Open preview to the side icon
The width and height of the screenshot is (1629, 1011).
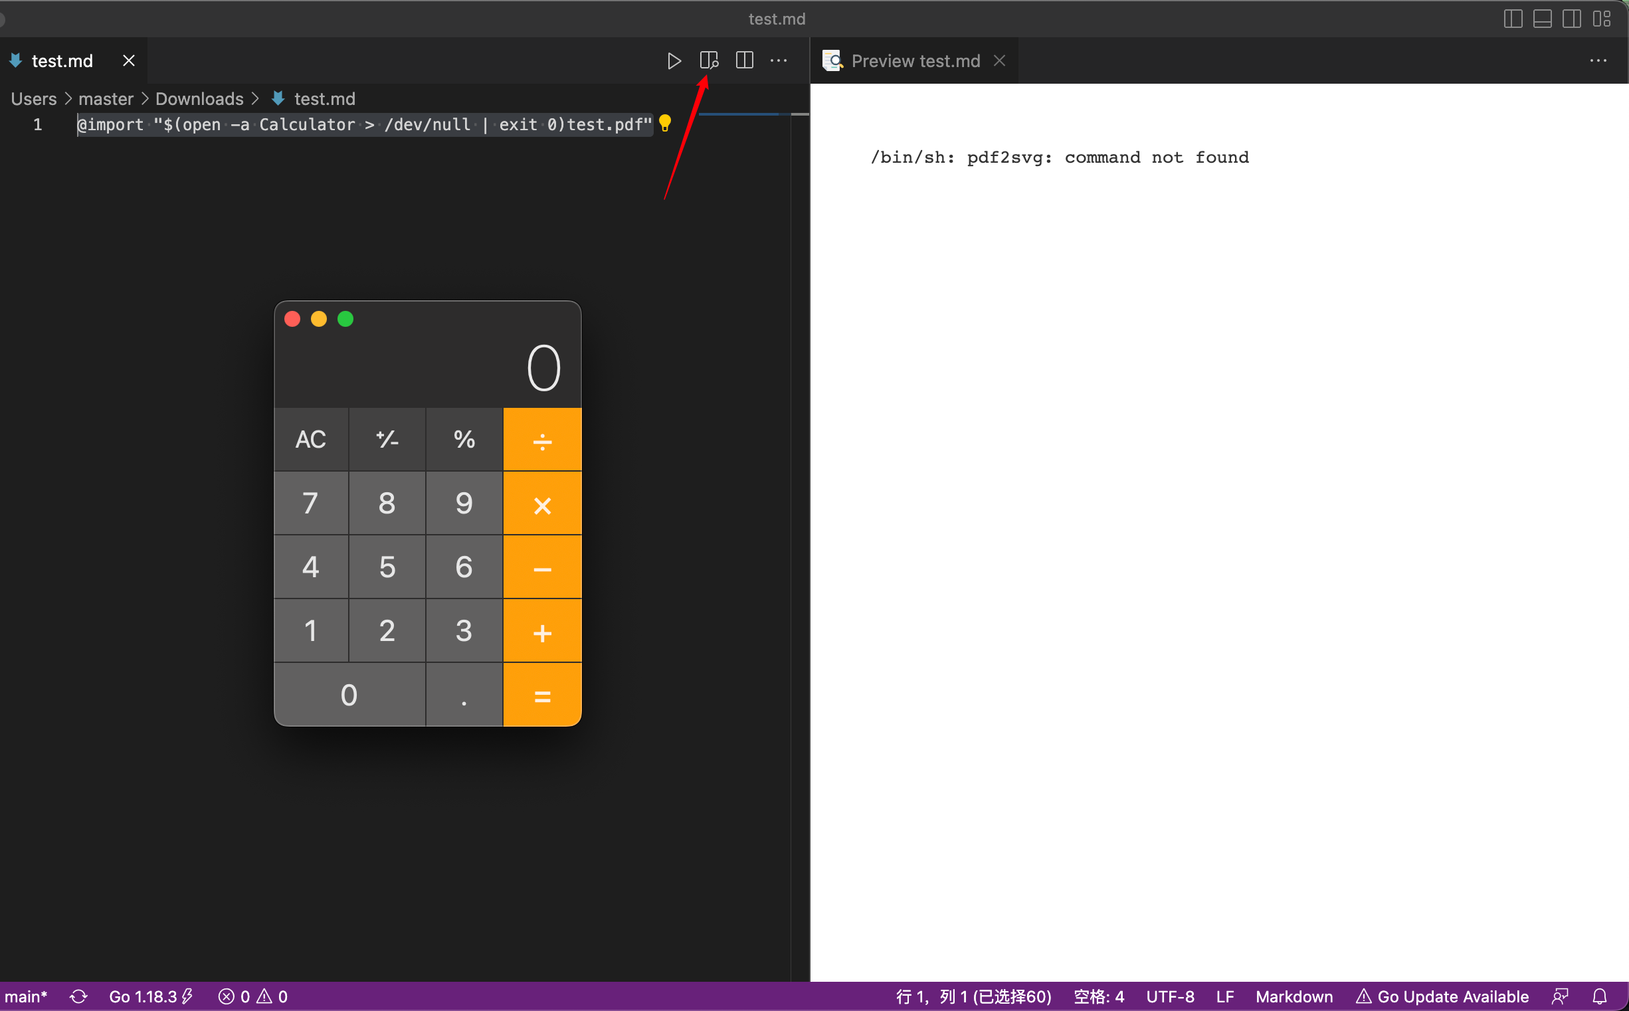(709, 61)
